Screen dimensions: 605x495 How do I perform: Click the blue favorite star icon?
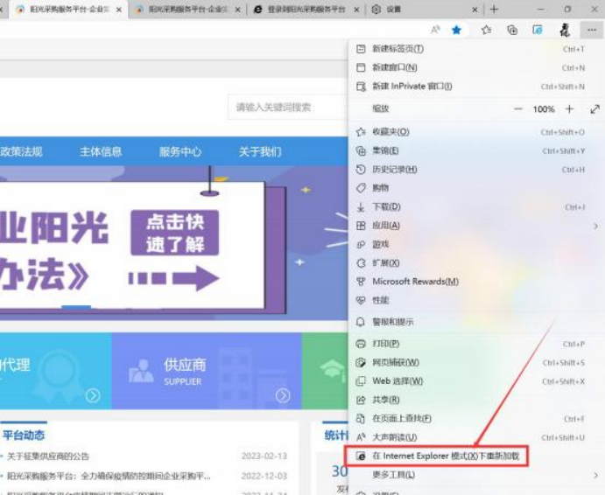click(x=456, y=30)
